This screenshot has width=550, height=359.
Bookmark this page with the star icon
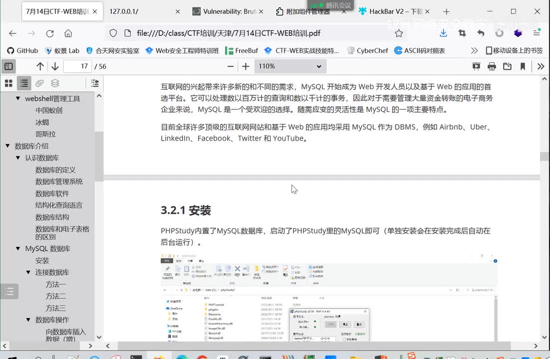pyautogui.click(x=399, y=33)
